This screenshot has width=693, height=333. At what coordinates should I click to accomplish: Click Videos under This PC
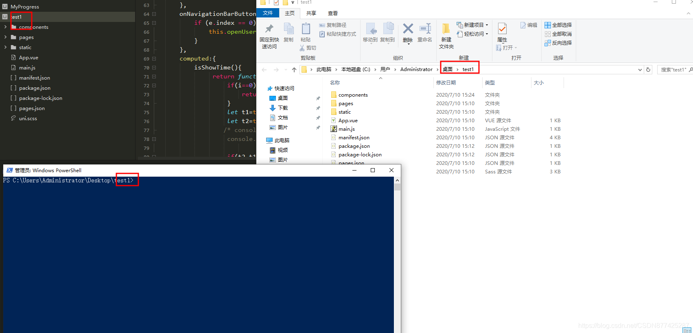(x=283, y=150)
